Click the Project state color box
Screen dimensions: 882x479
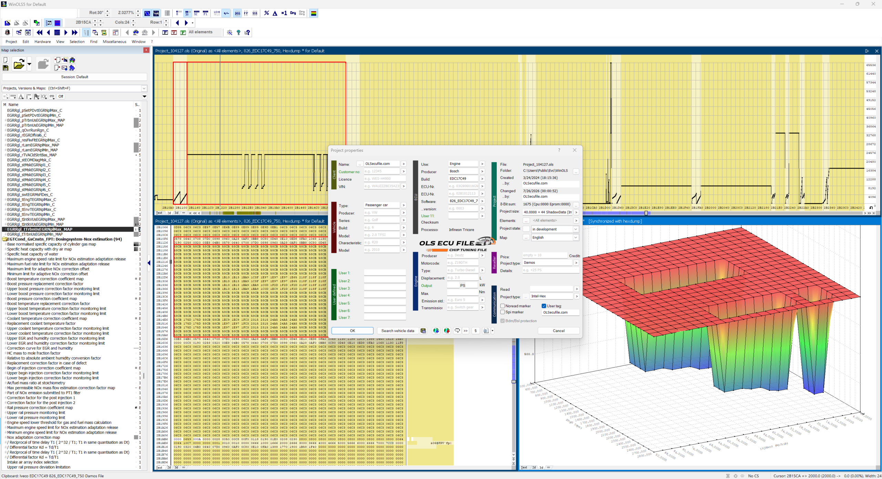click(526, 229)
